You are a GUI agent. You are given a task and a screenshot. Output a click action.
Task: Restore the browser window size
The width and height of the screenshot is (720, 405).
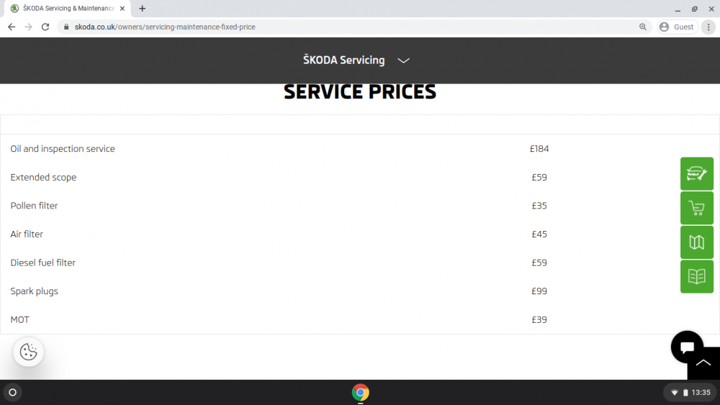click(x=695, y=9)
